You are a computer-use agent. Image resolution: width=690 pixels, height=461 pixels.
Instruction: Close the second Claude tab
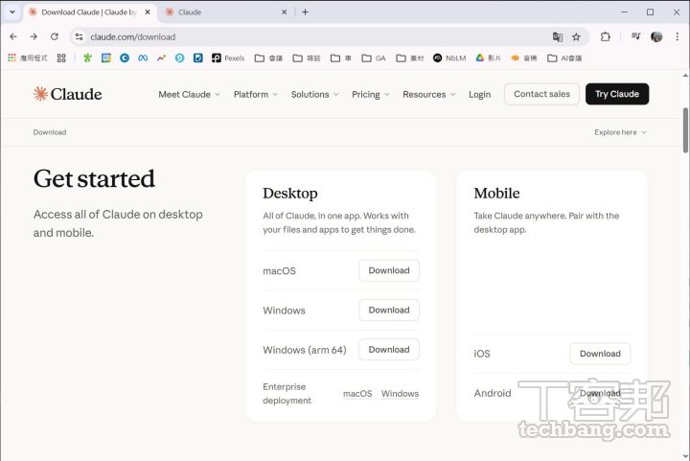tap(285, 12)
